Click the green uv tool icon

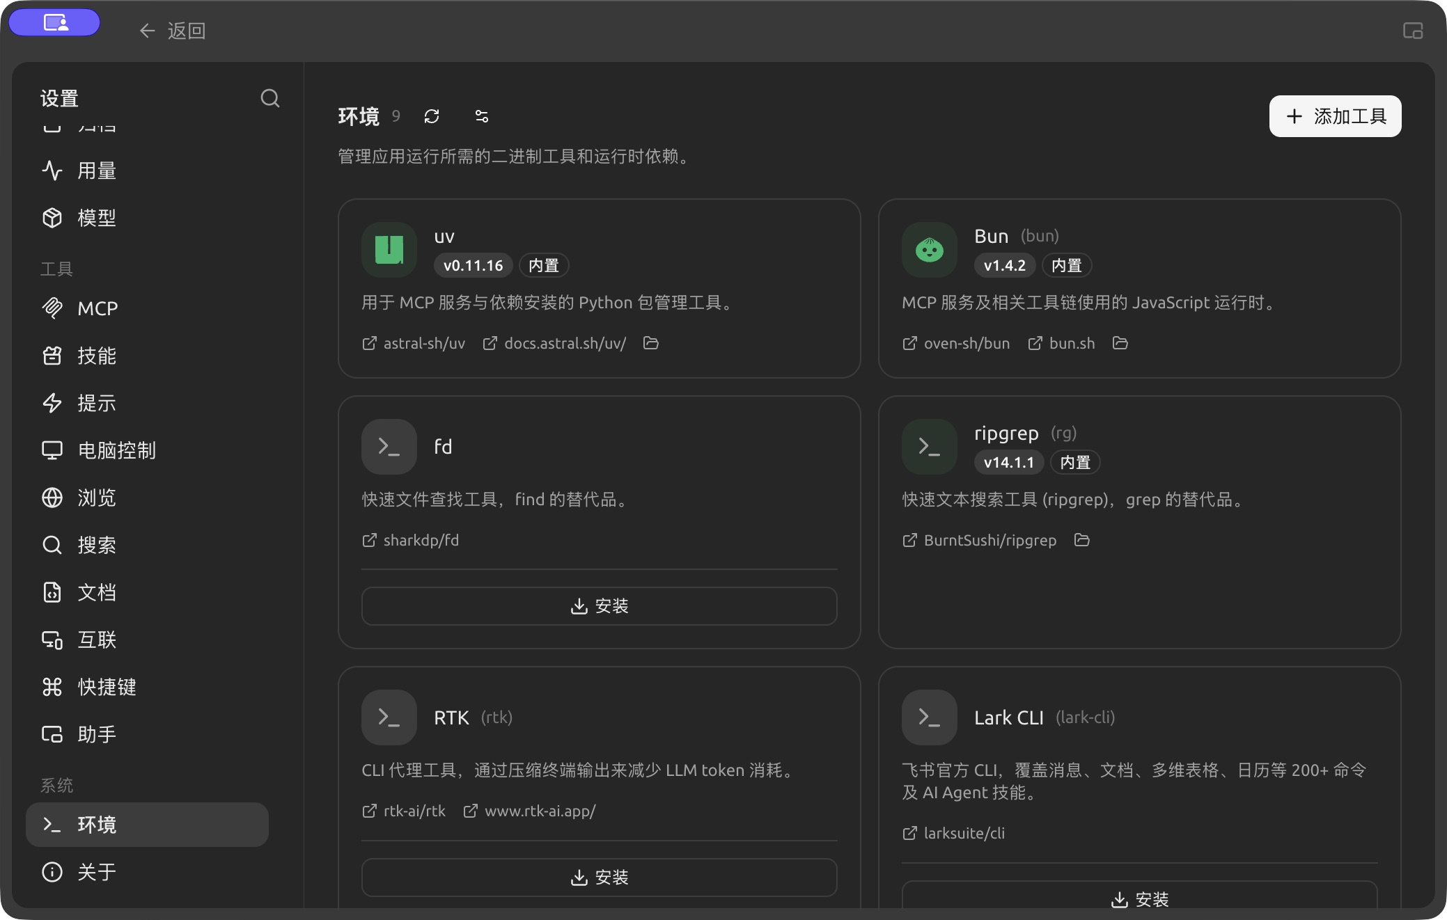389,250
